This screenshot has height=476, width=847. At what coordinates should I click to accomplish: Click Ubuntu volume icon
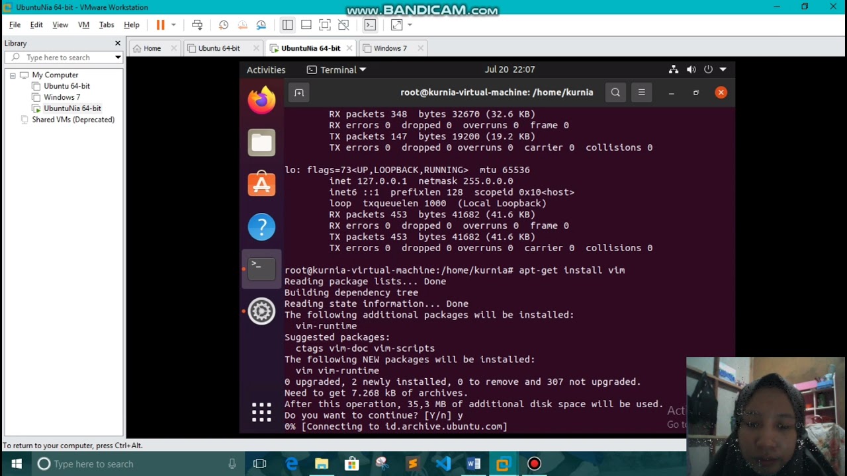691,69
